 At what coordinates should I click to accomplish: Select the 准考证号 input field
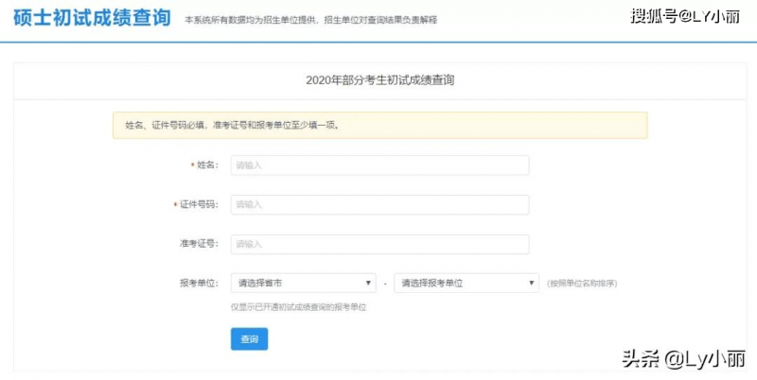pos(379,244)
